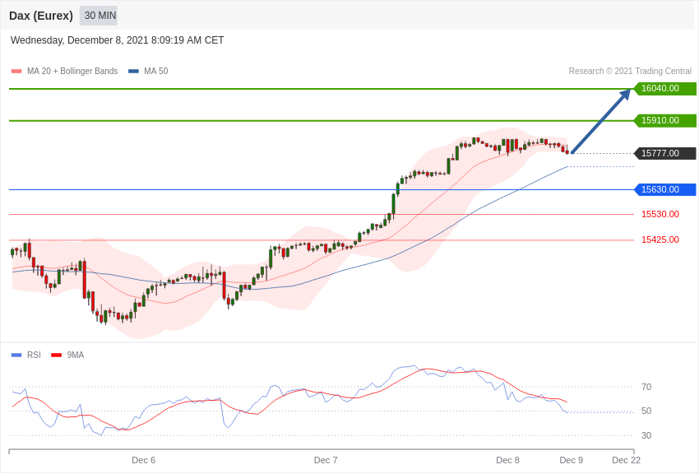699x474 pixels.
Task: Click the chart timestamp text
Action: (117, 40)
